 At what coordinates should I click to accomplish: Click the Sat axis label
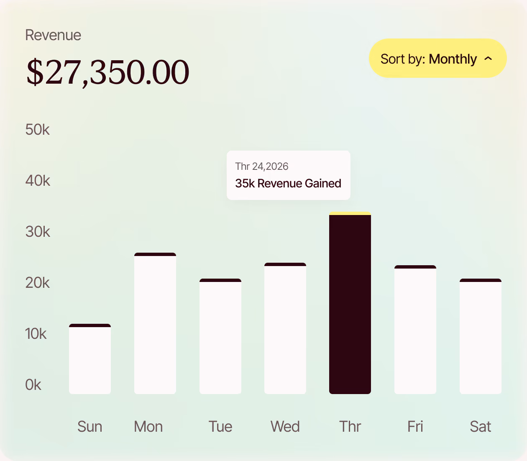point(481,427)
